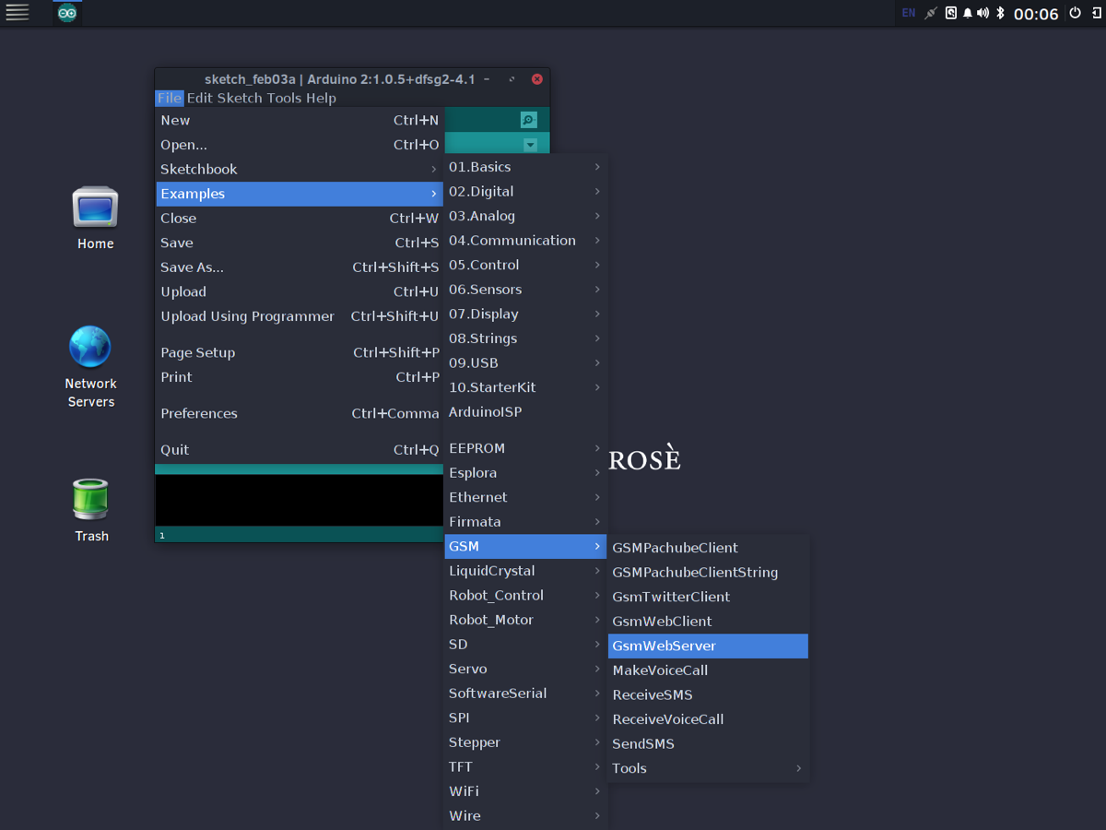1106x830 pixels.
Task: Expand the Firmata examples submenu
Action: (x=525, y=521)
